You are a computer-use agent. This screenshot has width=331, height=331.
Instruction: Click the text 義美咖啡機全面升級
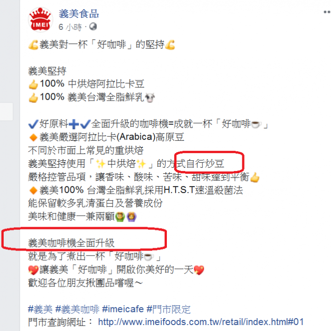pos(71,243)
